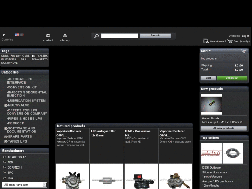
Task: Expand the Tanks LPG category
Action: (x=6, y=141)
